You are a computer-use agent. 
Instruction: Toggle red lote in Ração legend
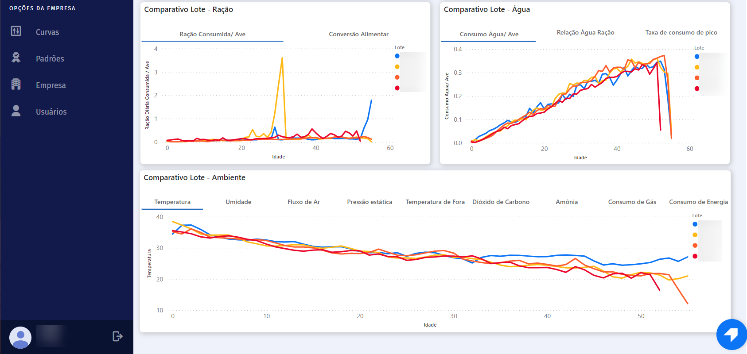397,88
